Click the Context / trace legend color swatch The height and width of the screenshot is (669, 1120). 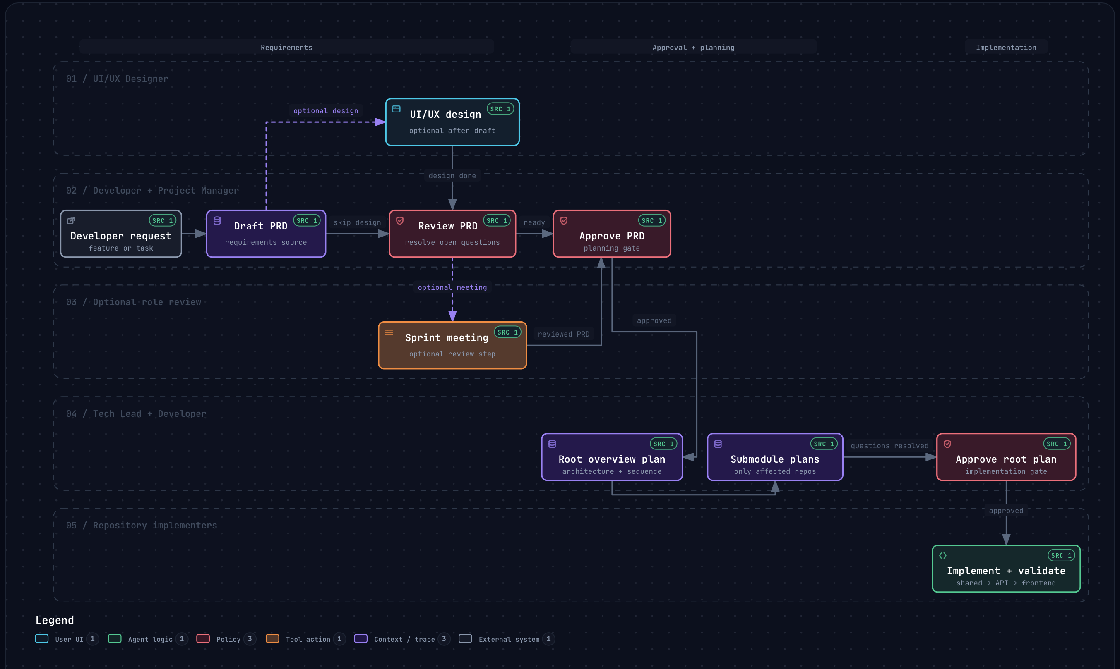361,638
